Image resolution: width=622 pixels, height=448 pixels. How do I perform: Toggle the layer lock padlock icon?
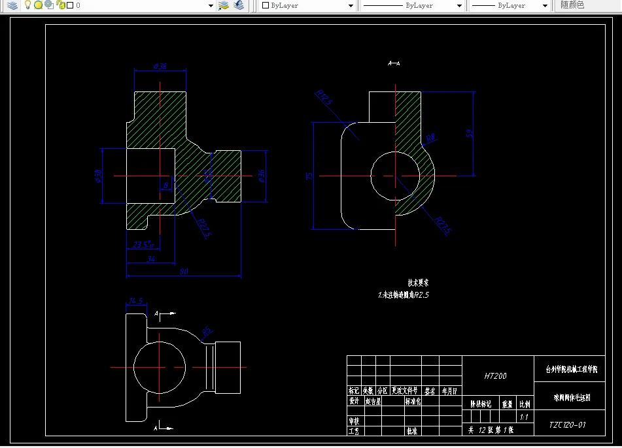click(x=61, y=5)
